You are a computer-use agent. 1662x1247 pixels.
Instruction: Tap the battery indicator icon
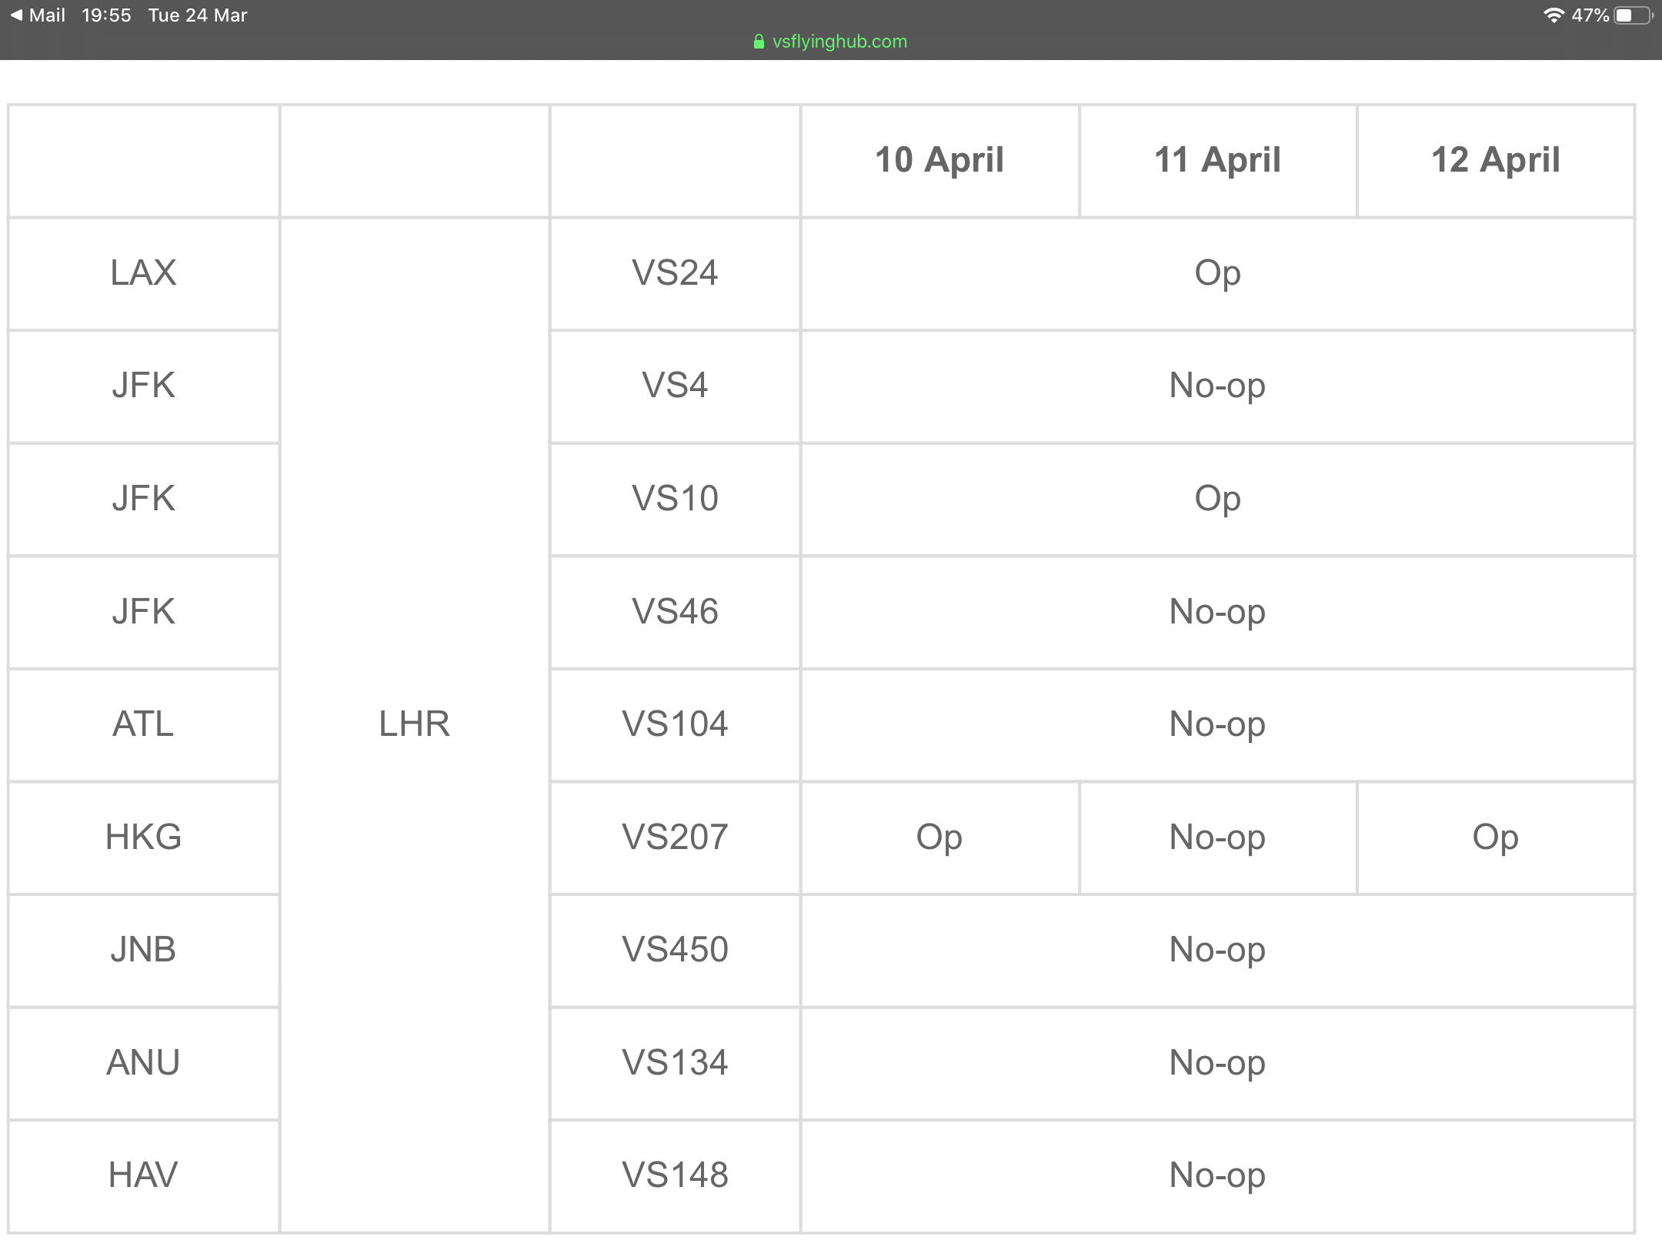tap(1633, 15)
